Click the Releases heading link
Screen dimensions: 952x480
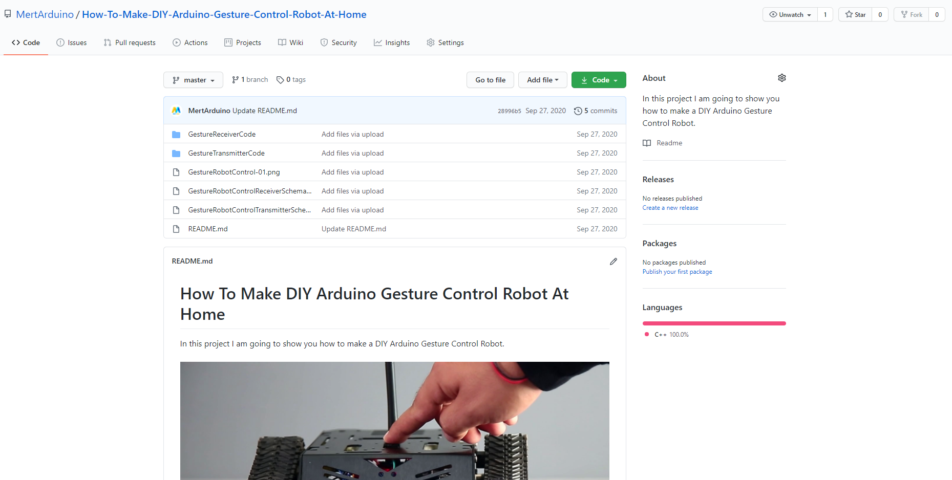pos(658,180)
